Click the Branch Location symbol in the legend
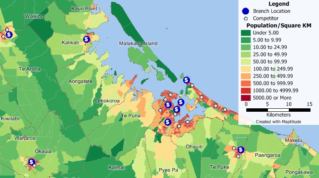The width and height of the screenshot is (319, 178). [x=245, y=11]
